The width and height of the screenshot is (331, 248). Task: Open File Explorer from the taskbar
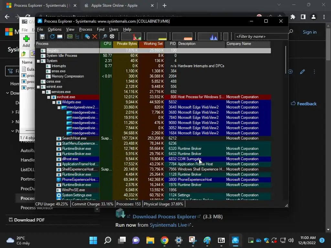tap(150, 240)
